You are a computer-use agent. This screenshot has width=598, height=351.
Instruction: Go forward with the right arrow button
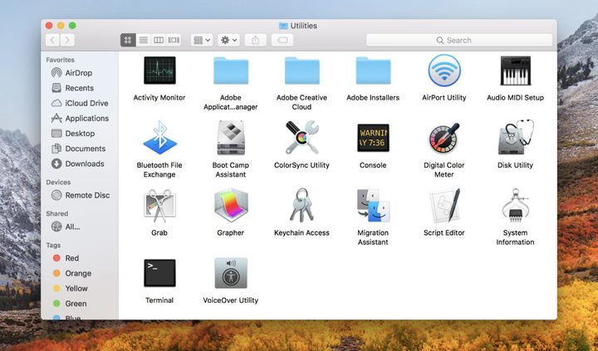coord(67,40)
